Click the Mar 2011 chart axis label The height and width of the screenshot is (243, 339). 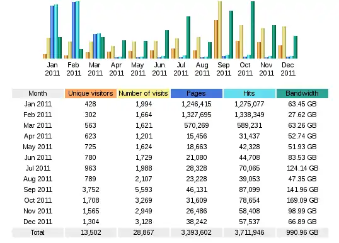pyautogui.click(x=95, y=69)
